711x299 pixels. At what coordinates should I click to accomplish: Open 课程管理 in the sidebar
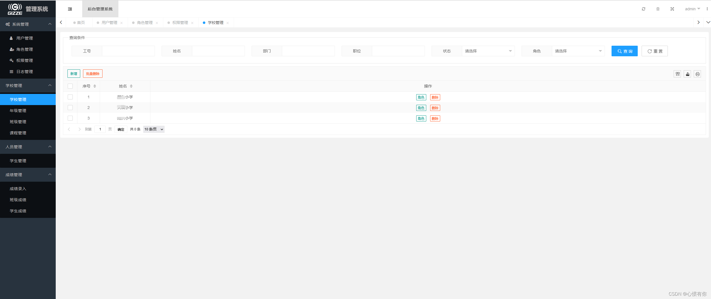(x=28, y=133)
